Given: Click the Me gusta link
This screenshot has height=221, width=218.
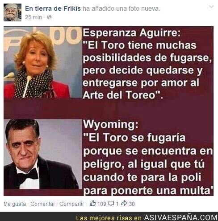Looking at the screenshot, I should [x=15, y=204].
